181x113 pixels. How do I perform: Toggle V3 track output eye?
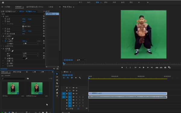[77, 88]
